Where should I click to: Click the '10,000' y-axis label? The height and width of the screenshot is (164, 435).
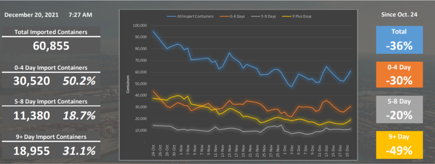click(x=141, y=130)
